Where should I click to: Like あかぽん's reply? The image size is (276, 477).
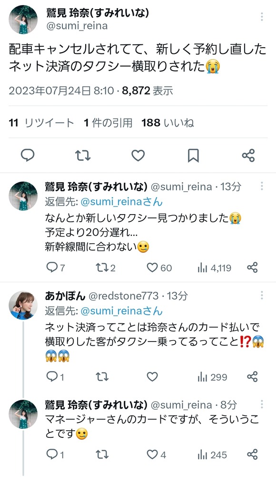point(152,377)
